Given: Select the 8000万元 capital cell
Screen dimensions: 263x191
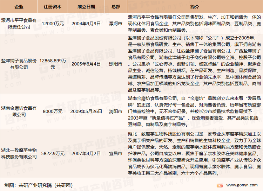Looking at the screenshot, I should click(x=53, y=112).
